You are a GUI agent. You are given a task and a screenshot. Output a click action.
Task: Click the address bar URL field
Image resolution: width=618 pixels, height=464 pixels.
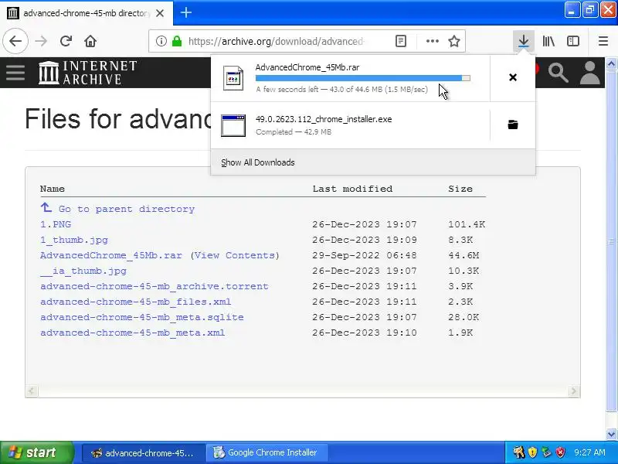click(276, 41)
